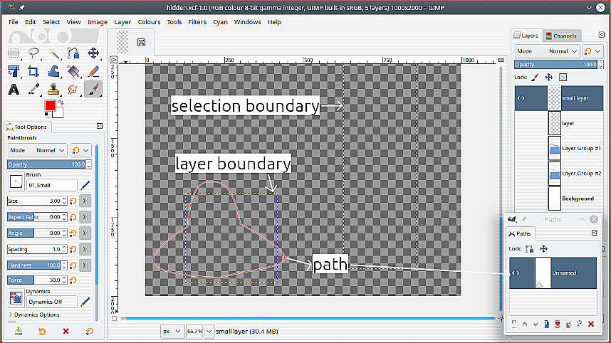Select the Layer Group #1 row
611x343 pixels.
(x=559, y=148)
